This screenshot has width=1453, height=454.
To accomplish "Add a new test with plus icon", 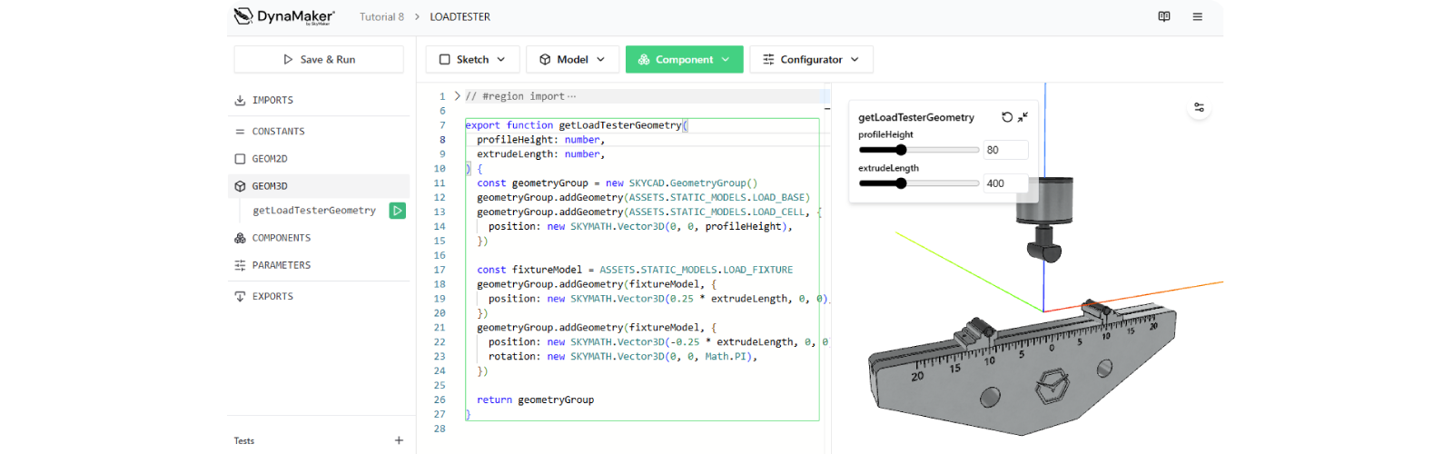I will point(399,440).
